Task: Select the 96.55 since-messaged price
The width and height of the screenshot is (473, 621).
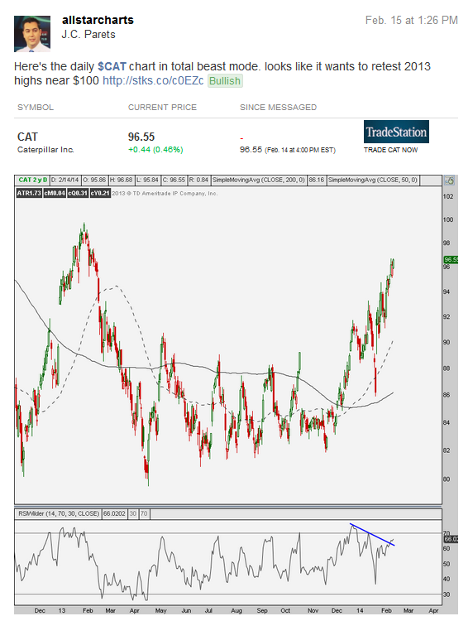Action: tap(251, 150)
